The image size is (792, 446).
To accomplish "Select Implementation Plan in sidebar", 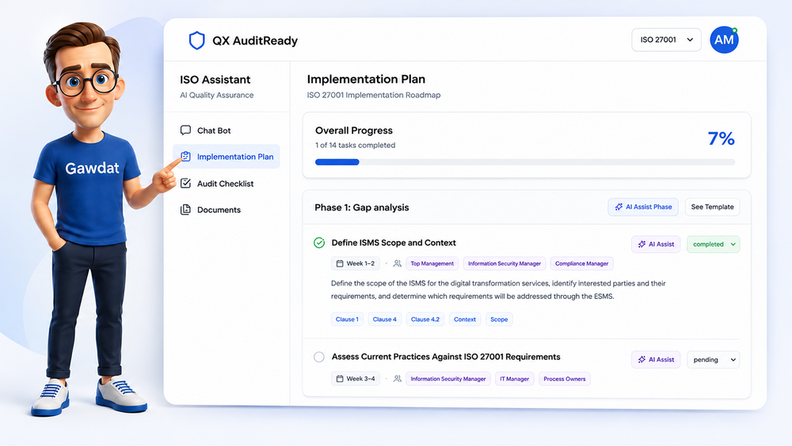I will [x=227, y=157].
